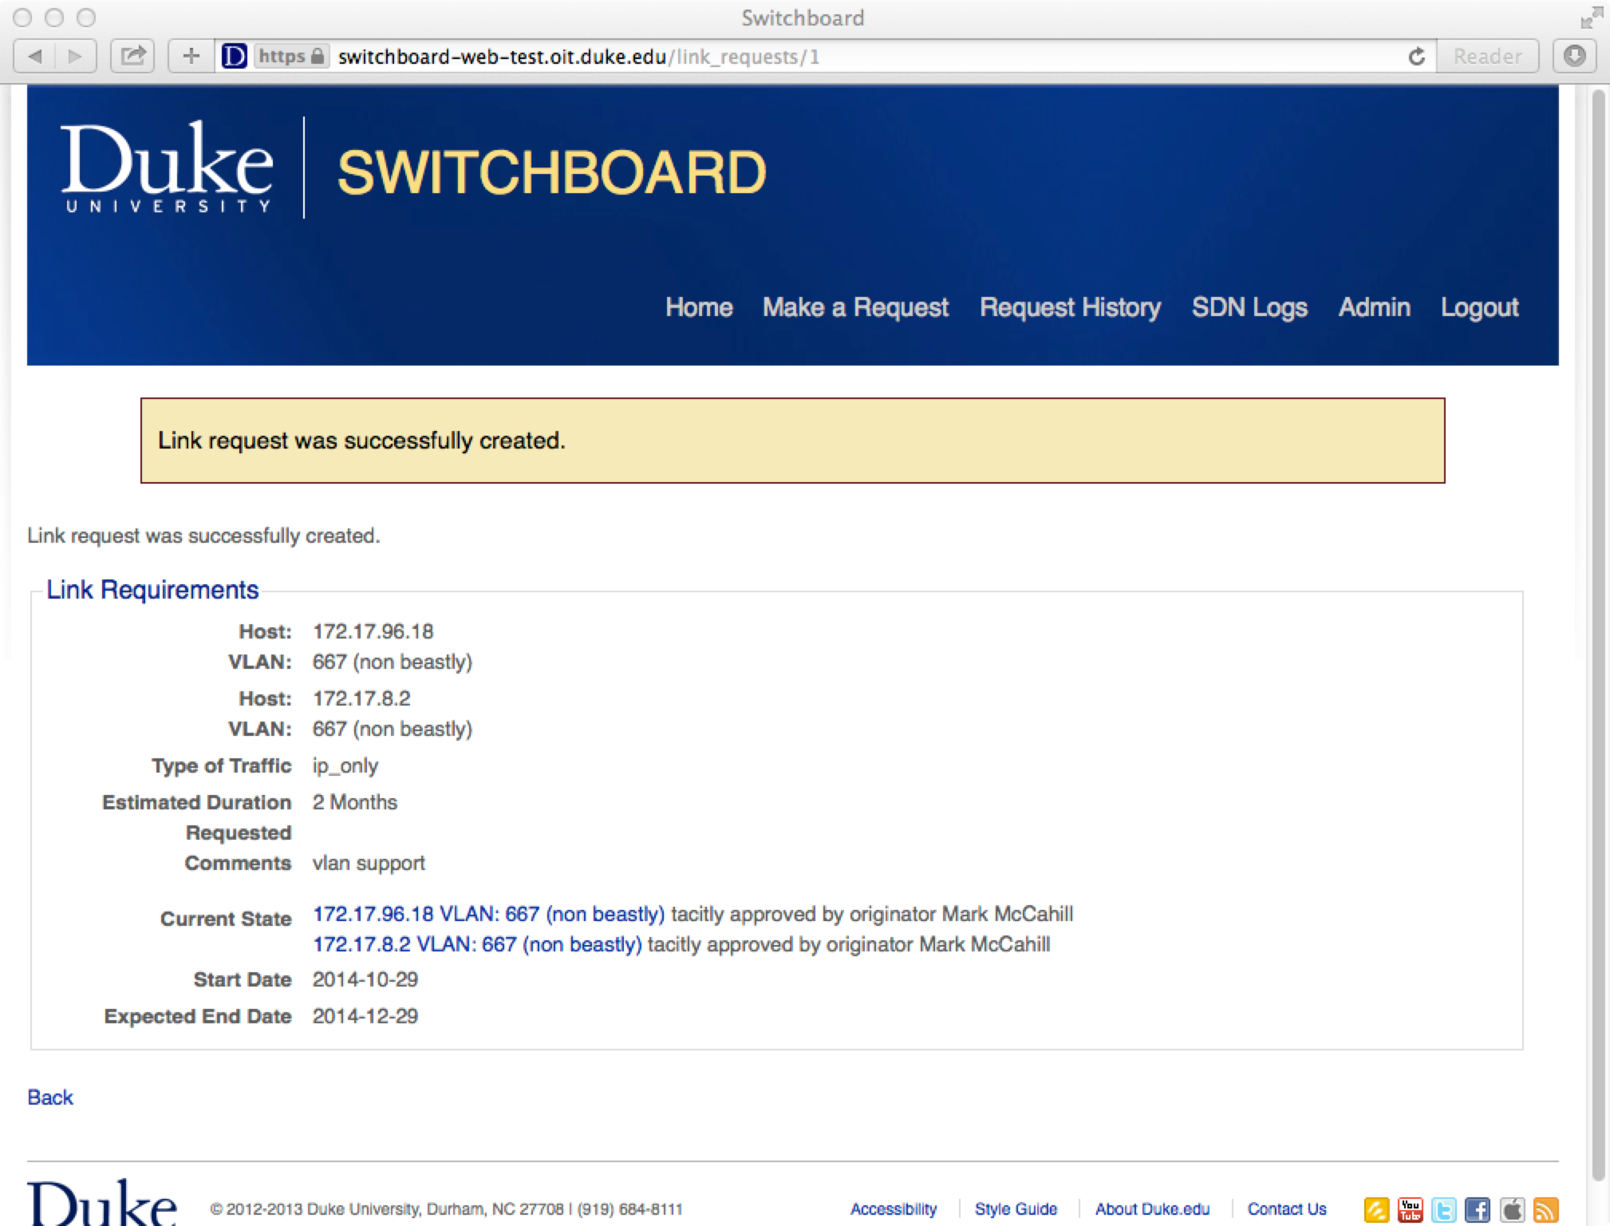1610x1226 pixels.
Task: Open the Accessibility footer link
Action: coord(894,1209)
